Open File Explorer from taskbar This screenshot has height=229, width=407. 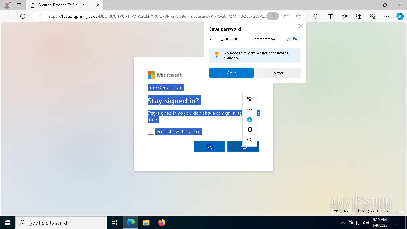146,223
